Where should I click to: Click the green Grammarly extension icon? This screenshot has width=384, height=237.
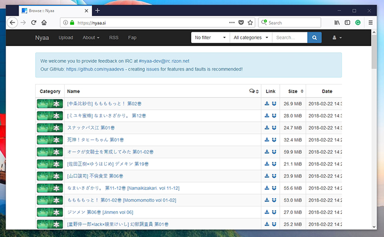pos(358,23)
